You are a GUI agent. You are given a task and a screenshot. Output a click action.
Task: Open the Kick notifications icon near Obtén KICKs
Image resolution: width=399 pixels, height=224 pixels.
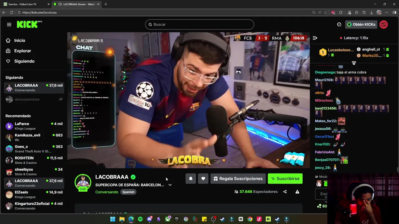[x=339, y=25]
